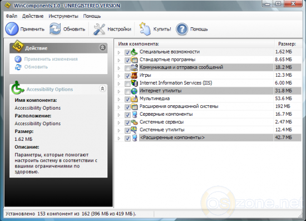Image resolution: width=306 pixels, height=221 pixels.
Task: Click the 53.6 МБ size value
Action: tap(283, 99)
